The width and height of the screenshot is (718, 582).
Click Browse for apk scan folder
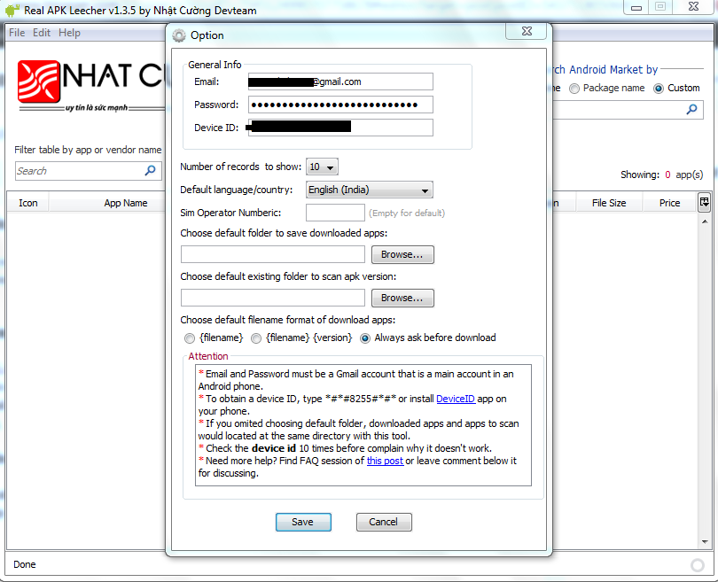click(x=402, y=299)
